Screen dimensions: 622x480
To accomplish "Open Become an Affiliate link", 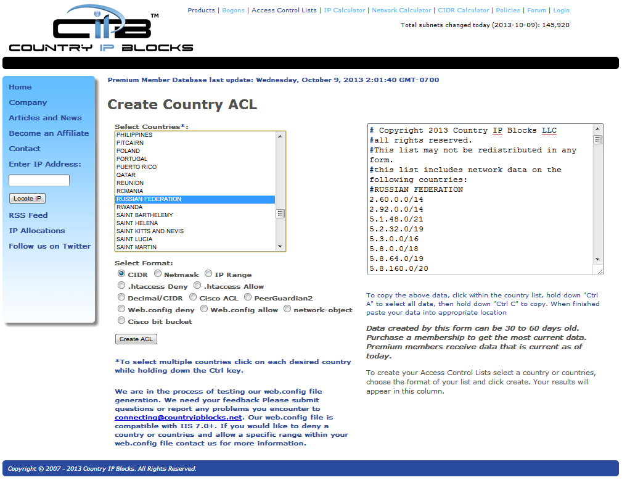I will pos(49,133).
